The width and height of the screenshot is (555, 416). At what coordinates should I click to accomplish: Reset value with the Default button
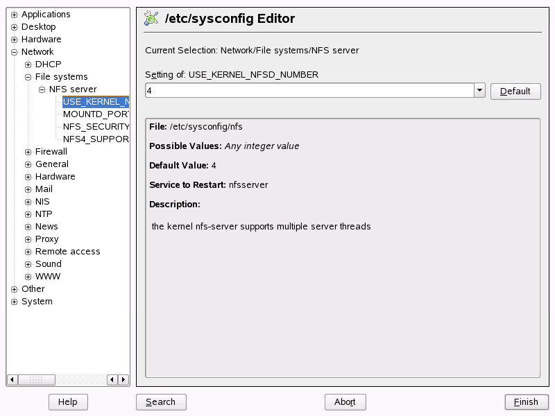(515, 92)
